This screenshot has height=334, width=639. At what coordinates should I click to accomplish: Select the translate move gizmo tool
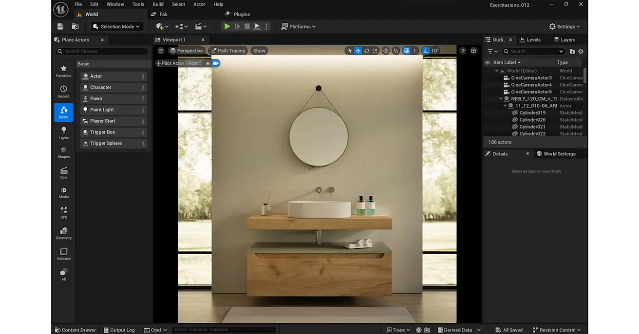coord(358,51)
